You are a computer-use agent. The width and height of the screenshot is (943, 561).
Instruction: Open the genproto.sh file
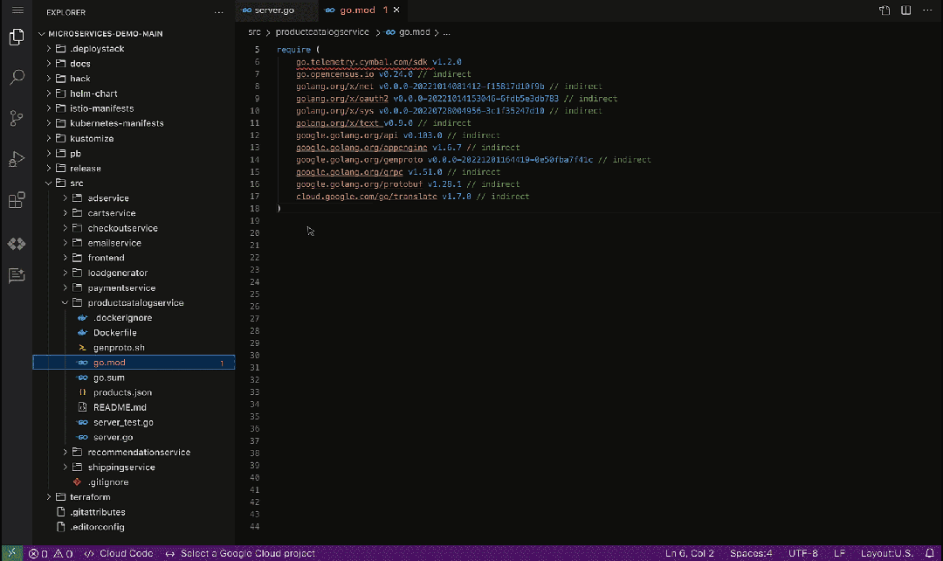coord(119,348)
